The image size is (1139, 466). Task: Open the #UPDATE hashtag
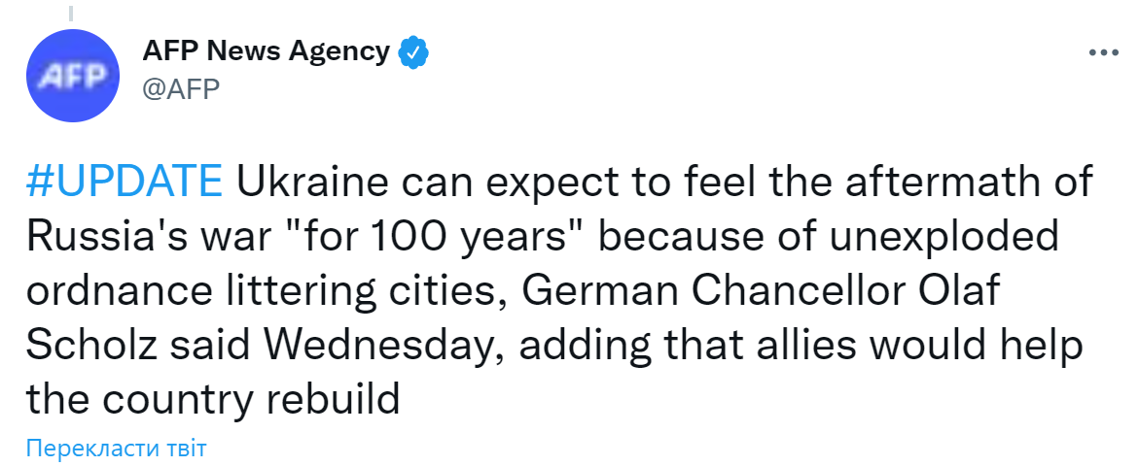point(124,182)
